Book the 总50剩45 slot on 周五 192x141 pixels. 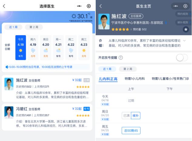point(131,131)
